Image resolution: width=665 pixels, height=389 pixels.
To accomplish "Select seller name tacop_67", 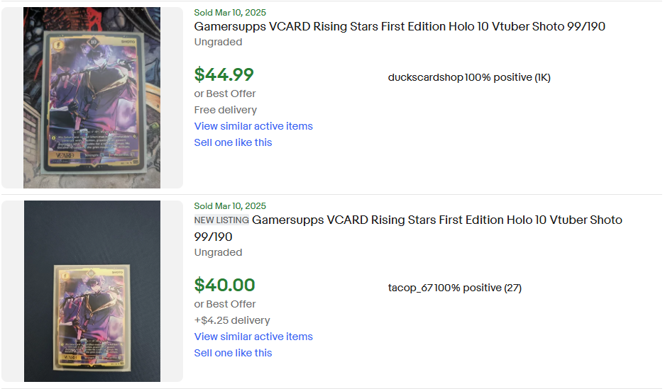I will tap(411, 288).
